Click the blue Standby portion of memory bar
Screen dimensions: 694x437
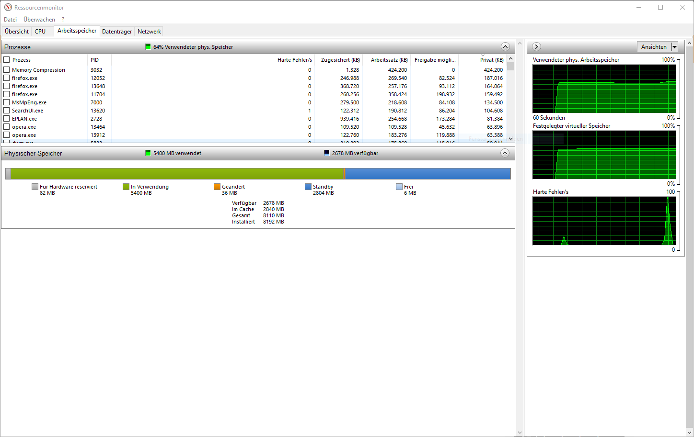tap(428, 173)
